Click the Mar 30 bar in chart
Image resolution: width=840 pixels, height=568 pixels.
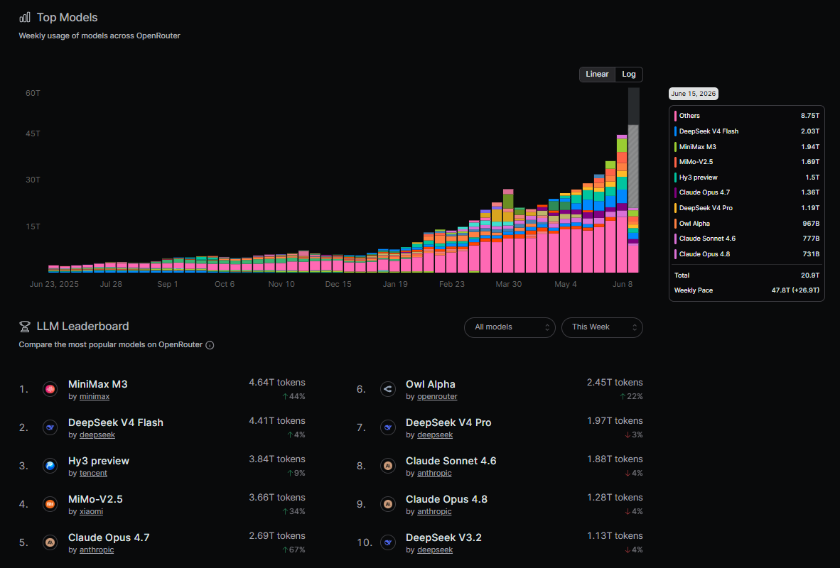click(508, 231)
